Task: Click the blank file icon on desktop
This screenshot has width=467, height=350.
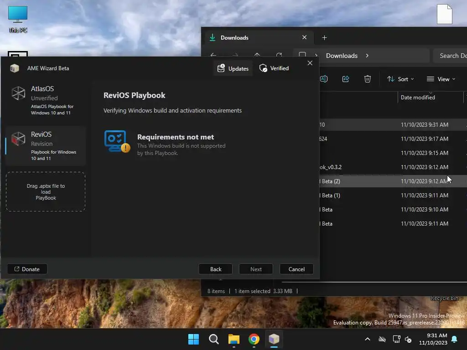Action: (444, 14)
